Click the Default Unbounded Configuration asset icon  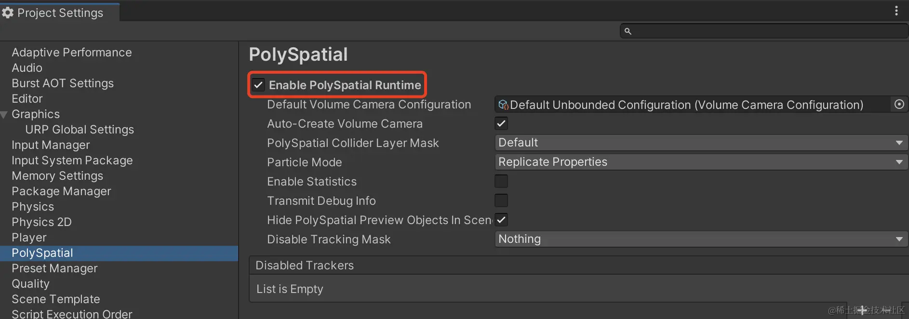tap(504, 105)
